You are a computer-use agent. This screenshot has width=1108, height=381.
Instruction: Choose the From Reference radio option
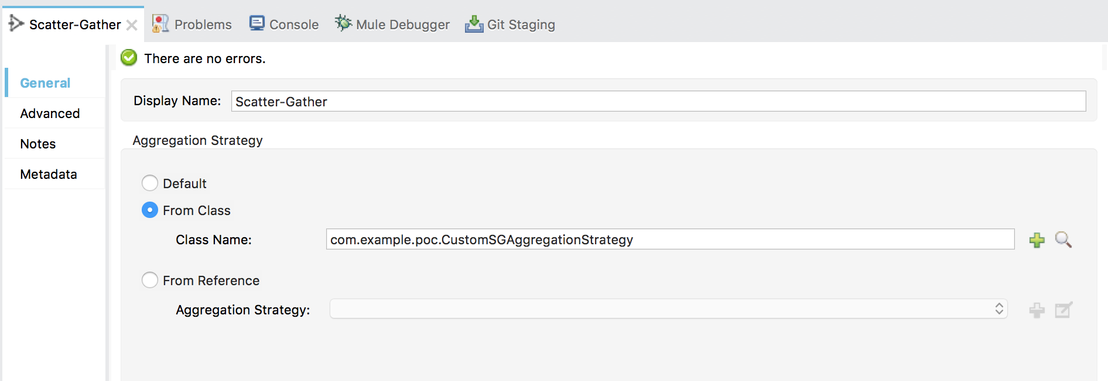point(150,280)
